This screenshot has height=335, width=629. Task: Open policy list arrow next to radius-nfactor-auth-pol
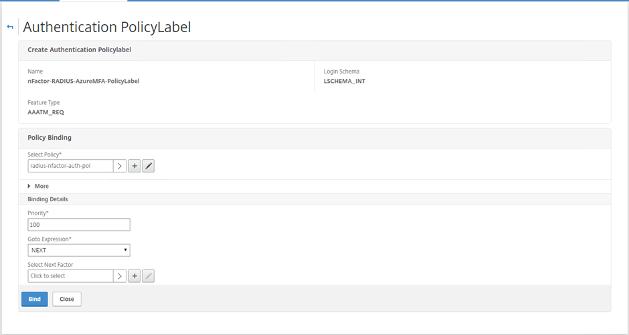[x=120, y=166]
